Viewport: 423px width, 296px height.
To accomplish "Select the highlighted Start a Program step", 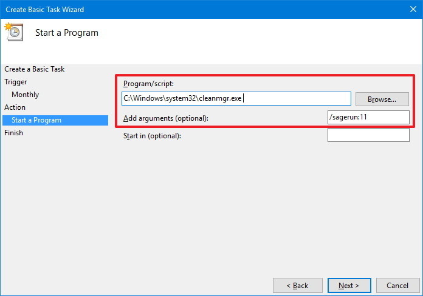I will point(36,120).
